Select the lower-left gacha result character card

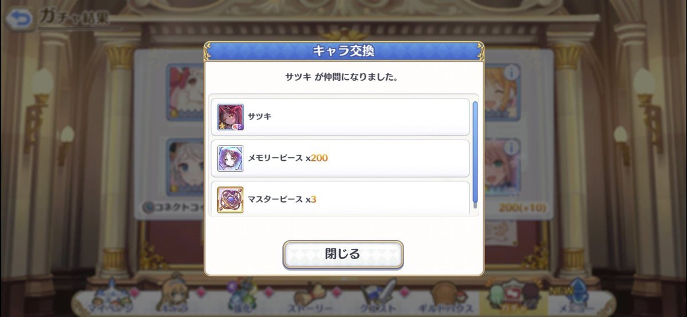coord(186,167)
